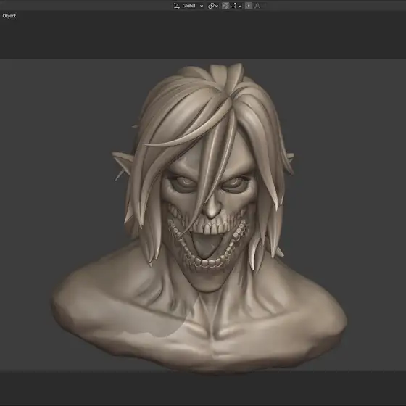
Task: Click the lower row of teeth
Action: tap(207, 262)
